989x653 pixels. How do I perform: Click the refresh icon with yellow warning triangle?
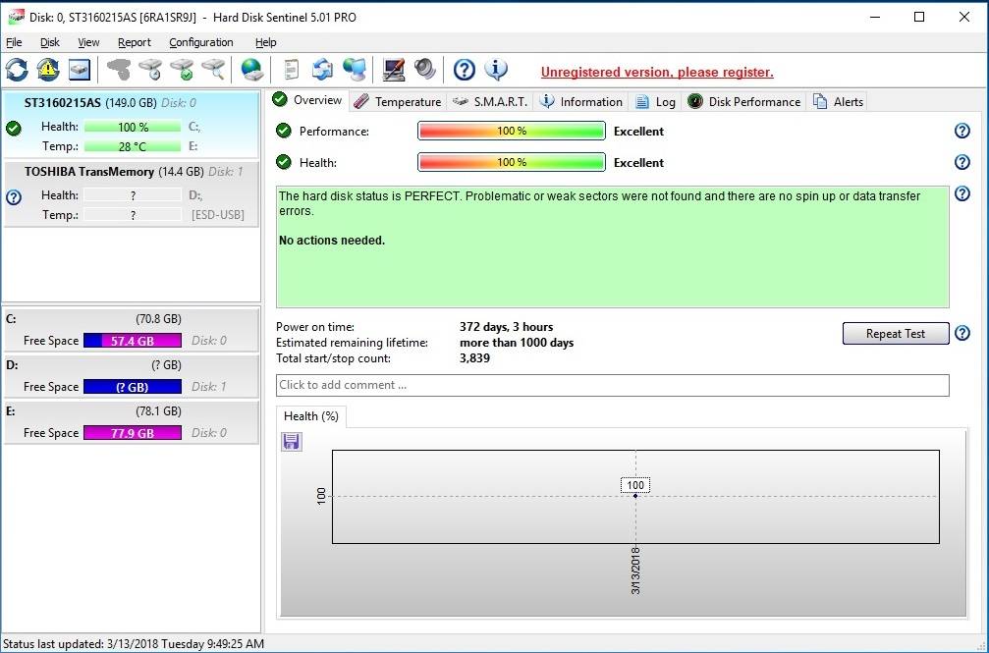click(x=48, y=70)
